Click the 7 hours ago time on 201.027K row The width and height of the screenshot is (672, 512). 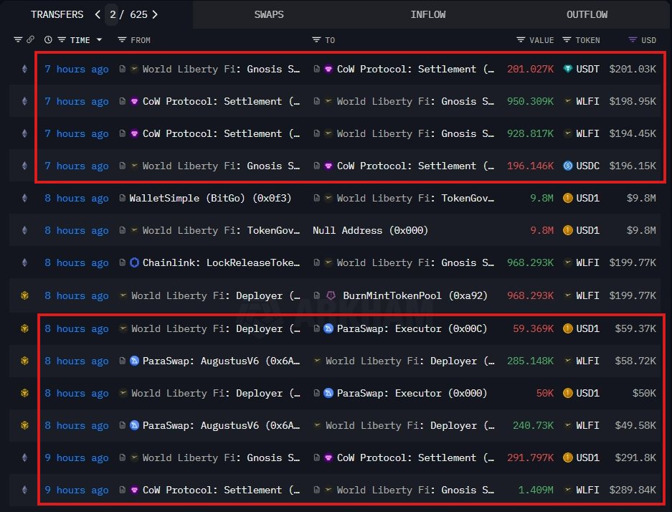tap(77, 69)
